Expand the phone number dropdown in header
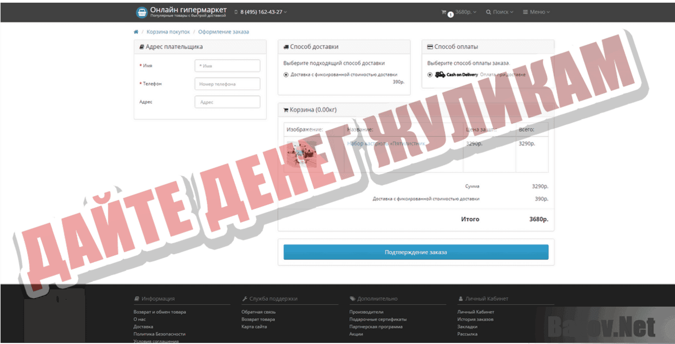675x344 pixels. (x=261, y=12)
